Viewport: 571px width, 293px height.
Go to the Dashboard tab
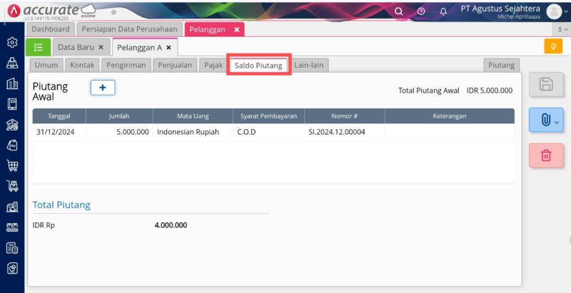(51, 29)
